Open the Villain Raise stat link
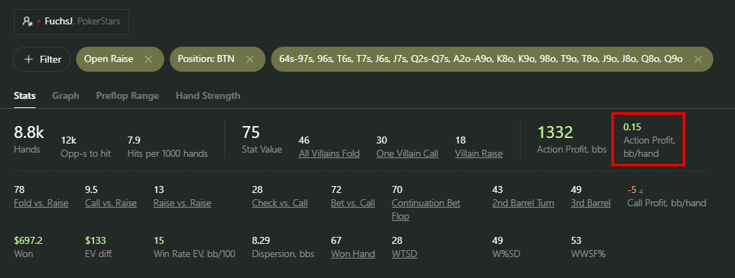The image size is (735, 278). pos(479,153)
